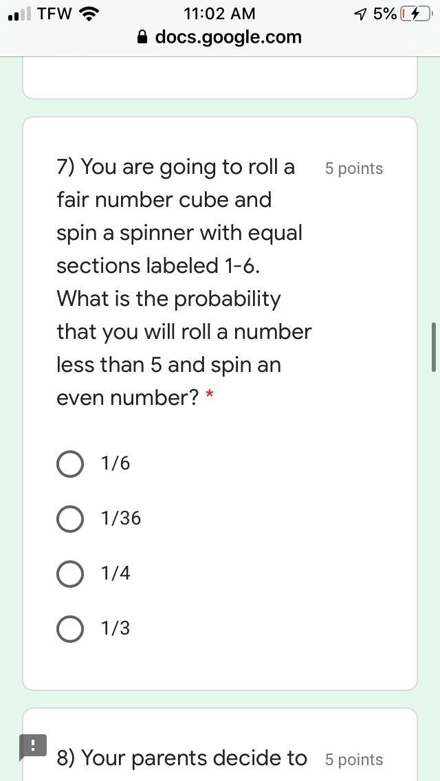The height and width of the screenshot is (781, 440).
Task: Pick the 1/4 answer choice
Action: [x=70, y=573]
